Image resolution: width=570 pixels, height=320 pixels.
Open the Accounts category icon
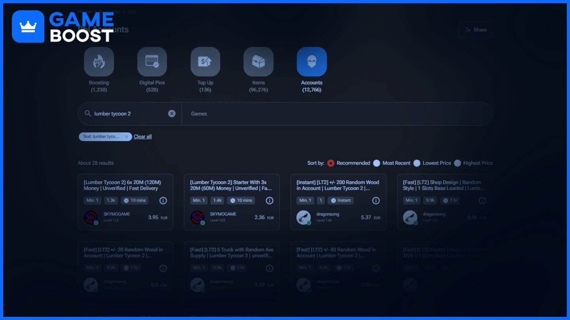point(312,62)
